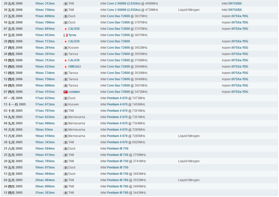This screenshot has height=197, width=279.
Task: Select Liquid Nitrogen on the 18sec 516ms row
Action: point(189,136)
